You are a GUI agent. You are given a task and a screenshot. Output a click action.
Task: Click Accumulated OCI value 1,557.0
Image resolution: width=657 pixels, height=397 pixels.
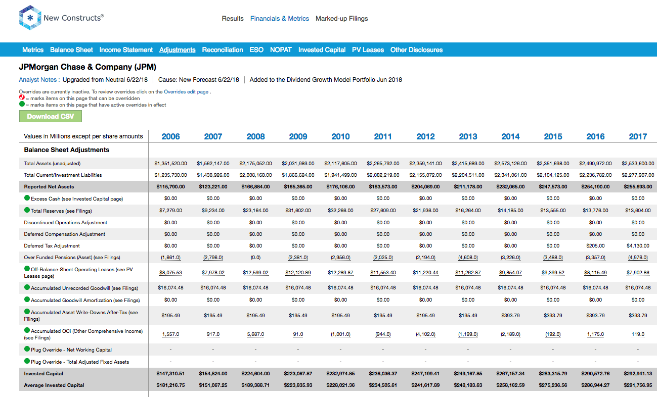(x=171, y=334)
